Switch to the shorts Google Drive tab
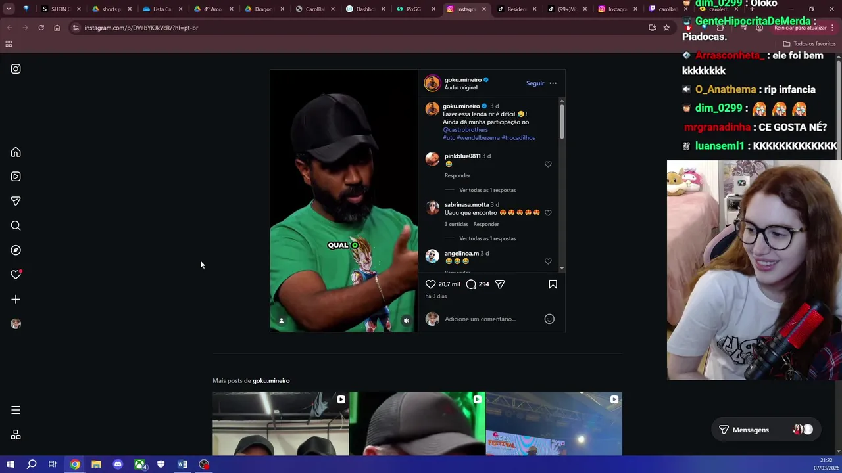Image resolution: width=842 pixels, height=473 pixels. pos(111,9)
